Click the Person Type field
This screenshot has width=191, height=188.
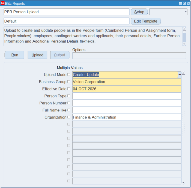coord(127,96)
